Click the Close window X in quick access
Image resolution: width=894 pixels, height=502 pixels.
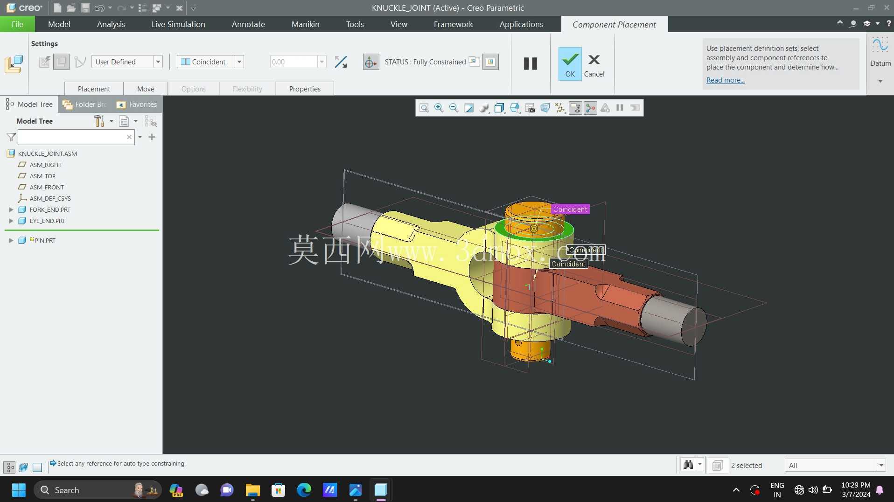(179, 8)
